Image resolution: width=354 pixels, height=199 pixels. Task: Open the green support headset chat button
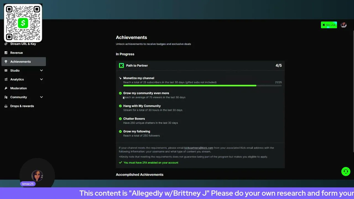(x=346, y=172)
